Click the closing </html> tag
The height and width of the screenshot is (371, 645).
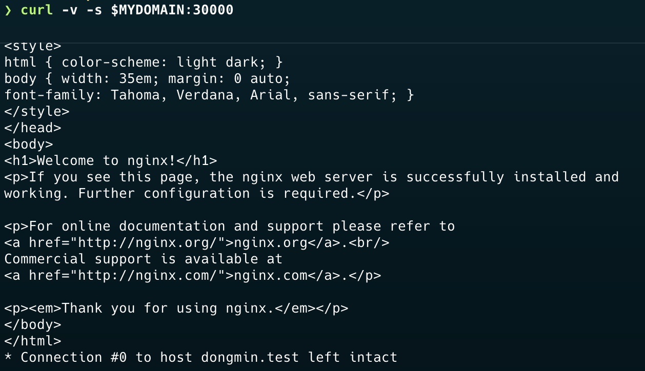tap(33, 341)
